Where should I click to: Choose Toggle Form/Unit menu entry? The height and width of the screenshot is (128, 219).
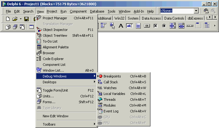point(66,90)
